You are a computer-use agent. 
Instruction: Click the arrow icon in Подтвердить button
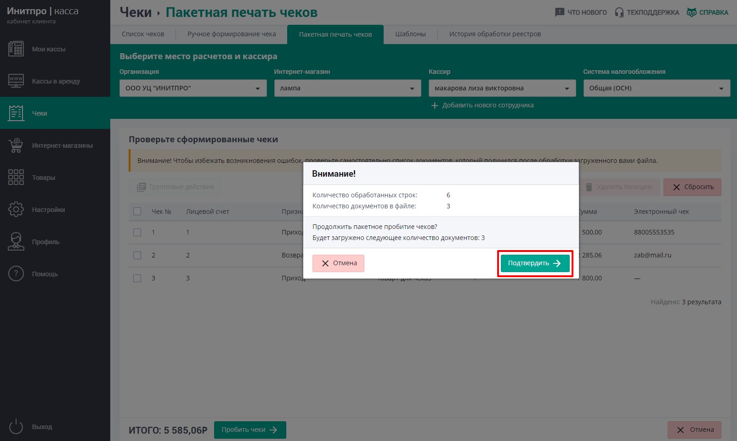coord(557,263)
